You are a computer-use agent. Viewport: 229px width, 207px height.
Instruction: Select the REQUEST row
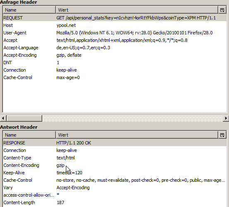point(115,18)
